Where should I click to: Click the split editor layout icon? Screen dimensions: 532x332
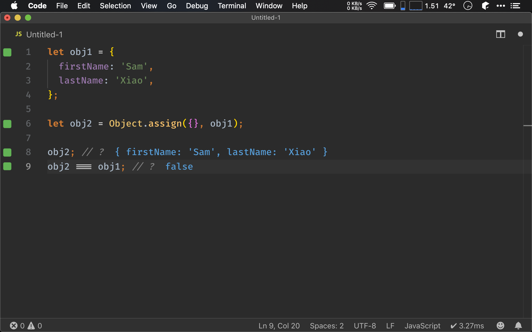500,34
